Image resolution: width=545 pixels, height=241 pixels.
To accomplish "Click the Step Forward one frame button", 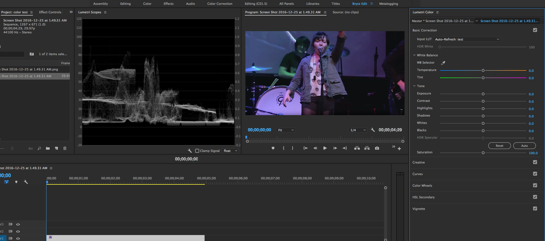I will [335, 148].
